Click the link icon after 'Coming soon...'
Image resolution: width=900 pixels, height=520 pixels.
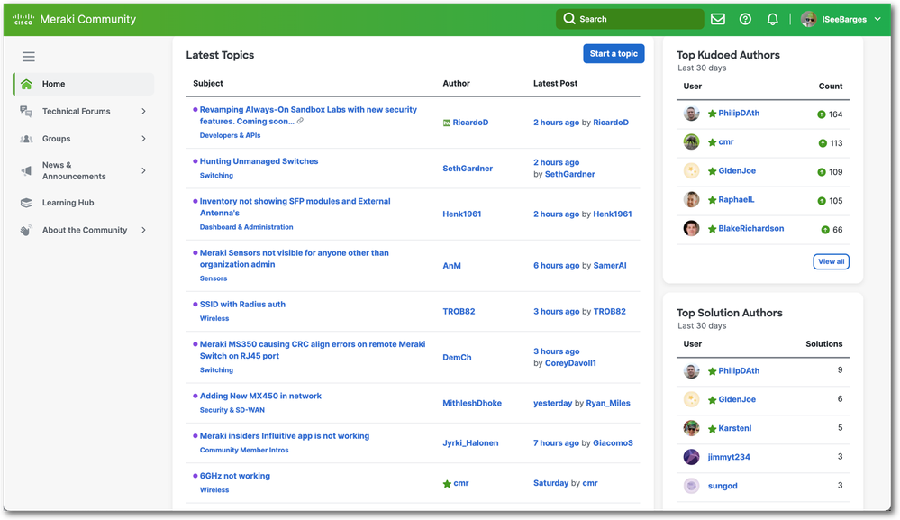[x=300, y=121]
